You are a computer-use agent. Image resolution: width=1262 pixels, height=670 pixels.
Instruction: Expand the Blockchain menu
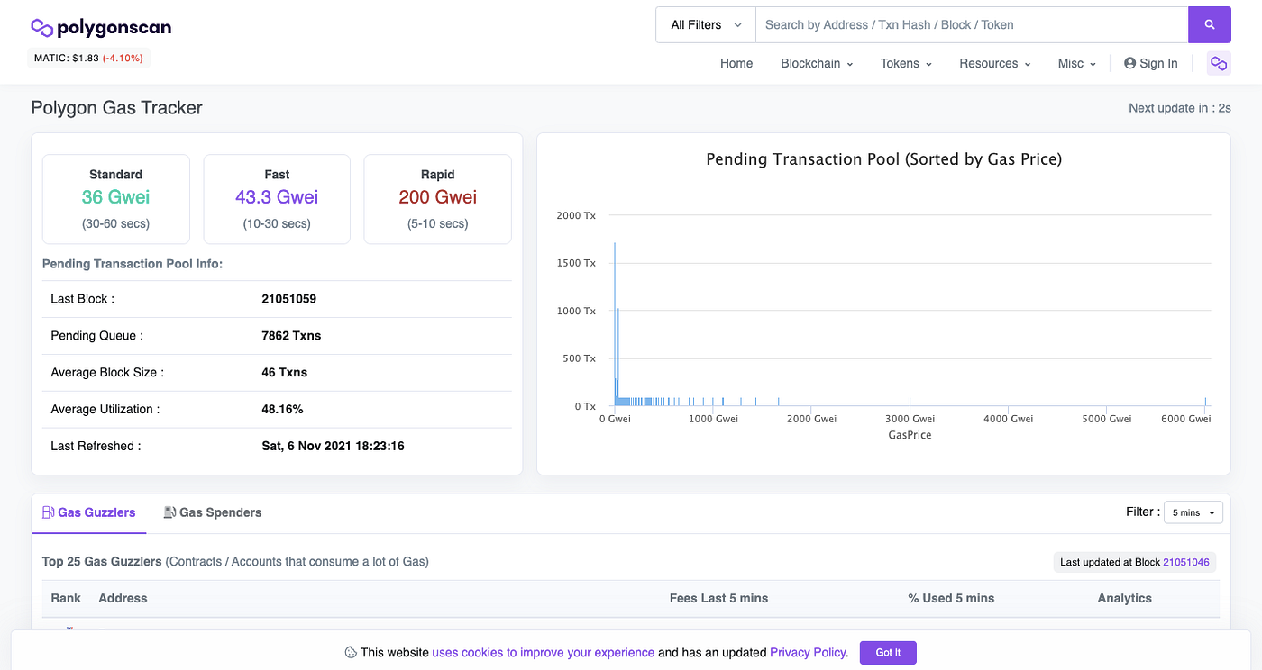point(817,63)
